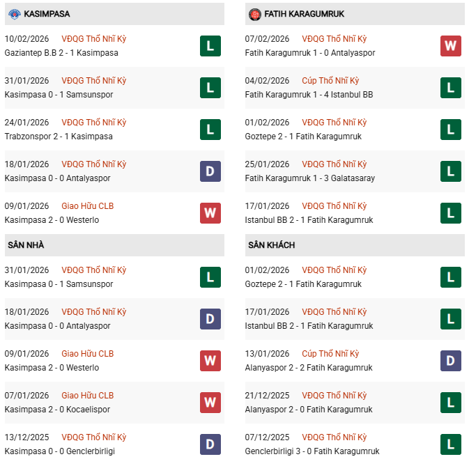Click the L badge for Gaziantep B.B match

pyautogui.click(x=210, y=46)
